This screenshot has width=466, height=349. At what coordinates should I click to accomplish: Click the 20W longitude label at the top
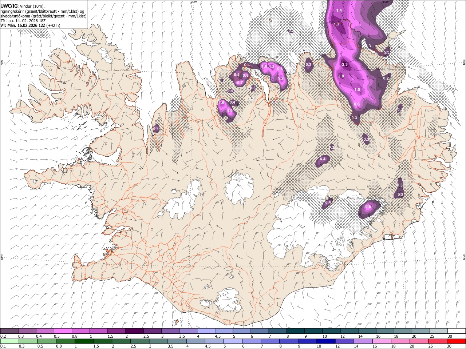point(193,2)
